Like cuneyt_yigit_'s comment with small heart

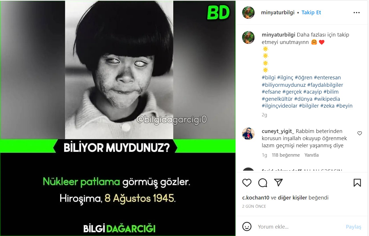(360, 133)
